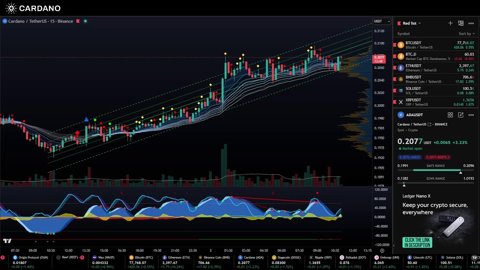Click the 0.2100 price axis label
This screenshot has height=270, width=480.
coord(379,43)
